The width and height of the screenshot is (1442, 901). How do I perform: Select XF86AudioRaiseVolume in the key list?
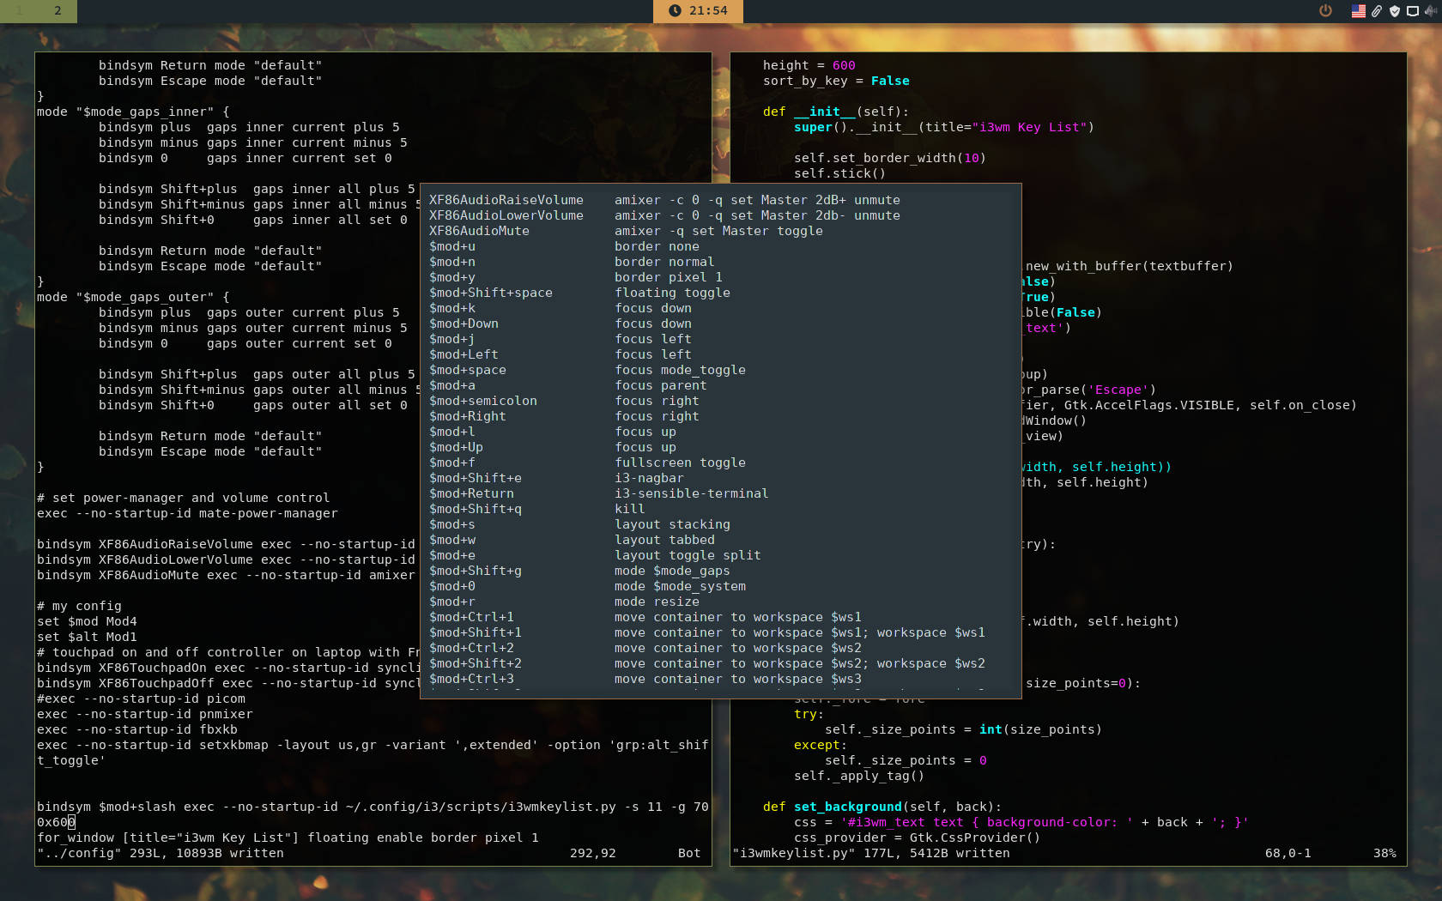[506, 200]
